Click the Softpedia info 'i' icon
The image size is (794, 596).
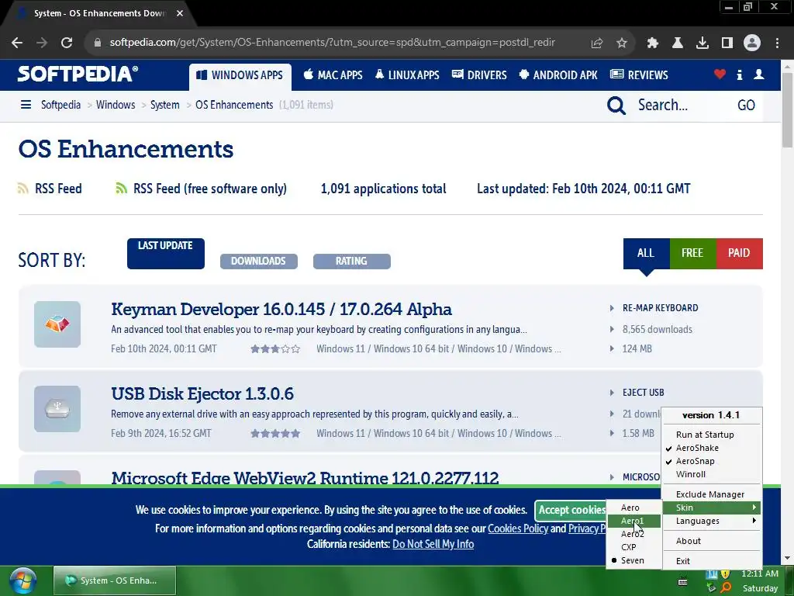(x=739, y=75)
